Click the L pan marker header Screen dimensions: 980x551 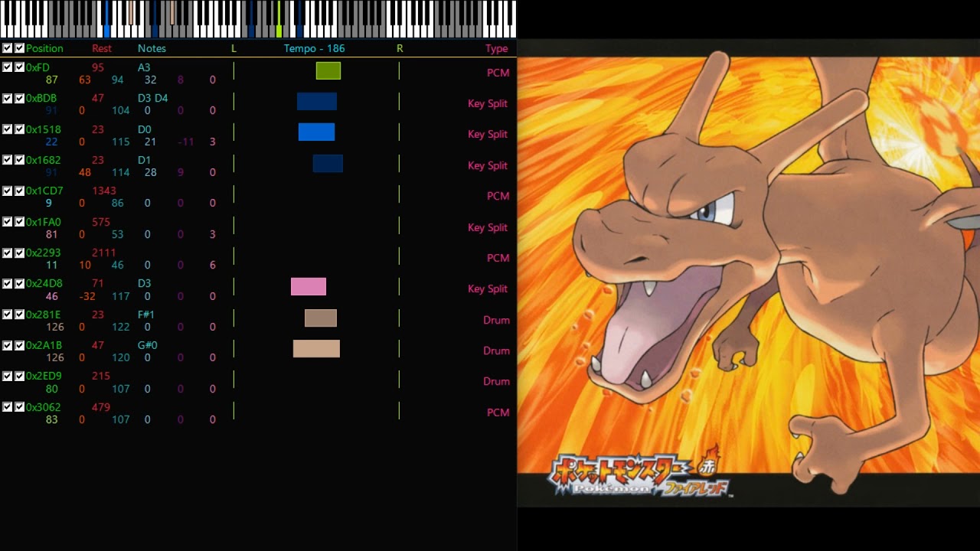click(x=234, y=48)
